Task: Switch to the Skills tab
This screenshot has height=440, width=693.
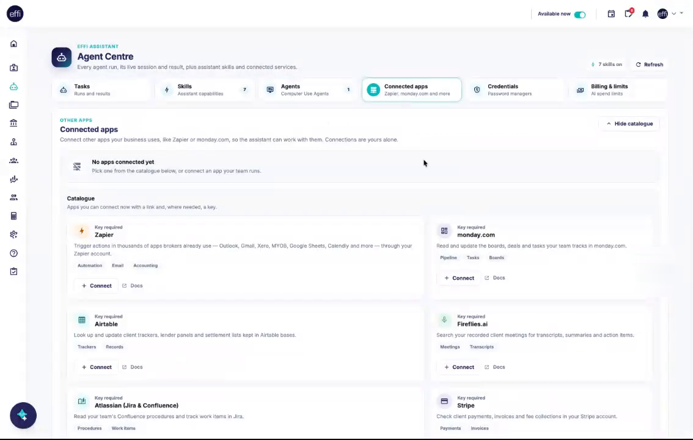Action: (x=205, y=90)
